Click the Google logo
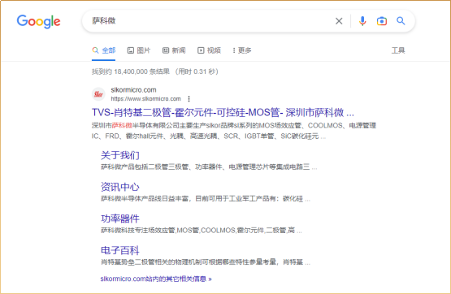451x294 pixels. click(38, 22)
